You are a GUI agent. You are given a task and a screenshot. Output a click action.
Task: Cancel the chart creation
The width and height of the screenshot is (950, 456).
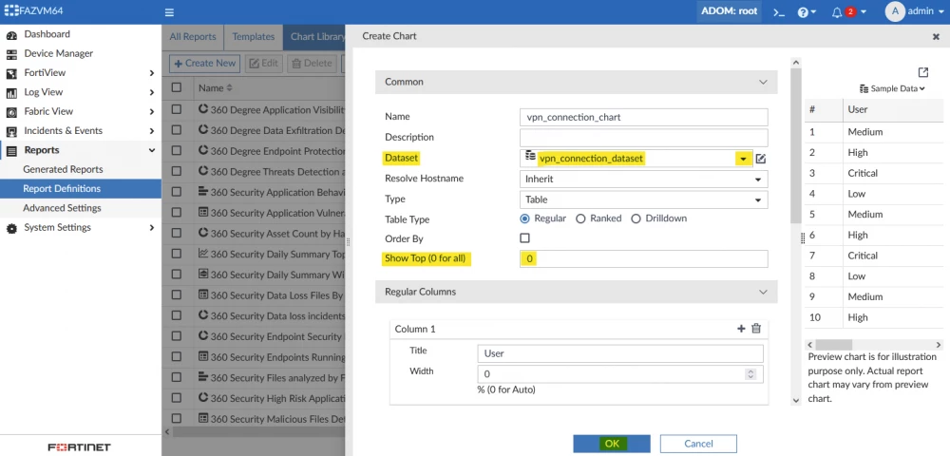coord(698,444)
